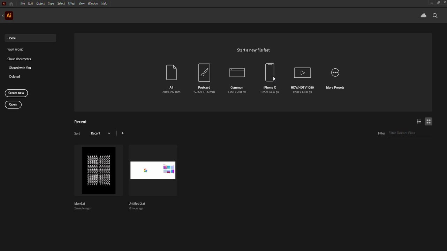Viewport: 447px width, 251px height.
Task: Open the Window menu
Action: tap(93, 3)
